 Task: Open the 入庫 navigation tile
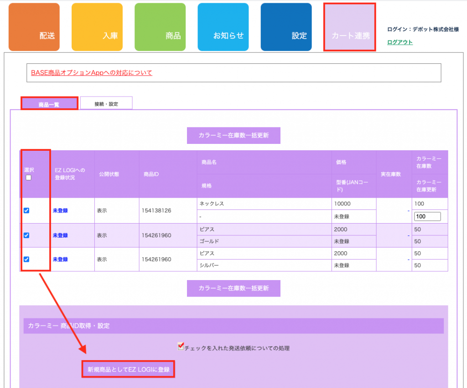point(97,27)
